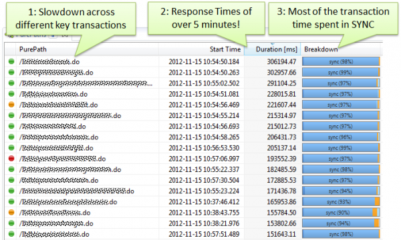Image resolution: width=401 pixels, height=240 pixels.
Task: Click duration value 153802.66
Action: tap(281, 223)
